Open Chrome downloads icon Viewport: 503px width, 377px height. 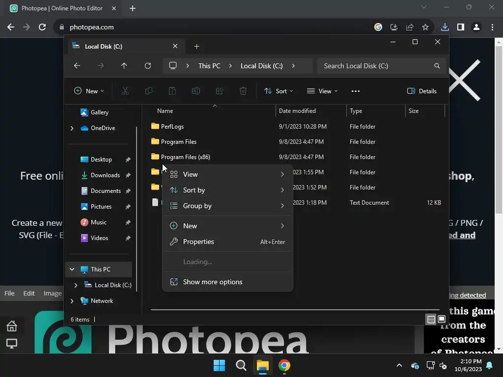pyautogui.click(x=445, y=27)
